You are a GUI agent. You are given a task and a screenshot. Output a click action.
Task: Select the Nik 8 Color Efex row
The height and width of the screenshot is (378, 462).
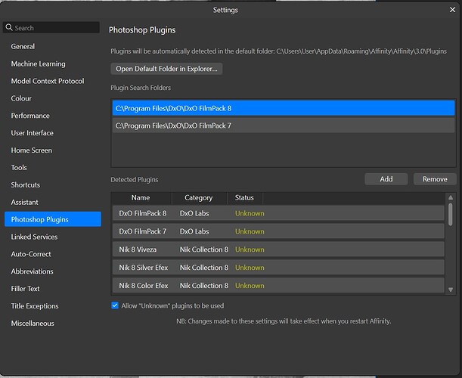tap(278, 285)
